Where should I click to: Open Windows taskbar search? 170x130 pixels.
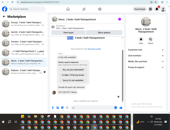[x=10, y=122]
